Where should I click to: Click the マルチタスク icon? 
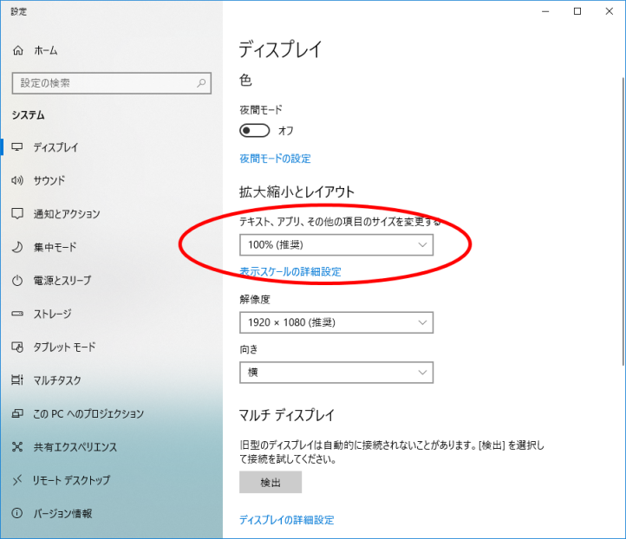pos(17,380)
